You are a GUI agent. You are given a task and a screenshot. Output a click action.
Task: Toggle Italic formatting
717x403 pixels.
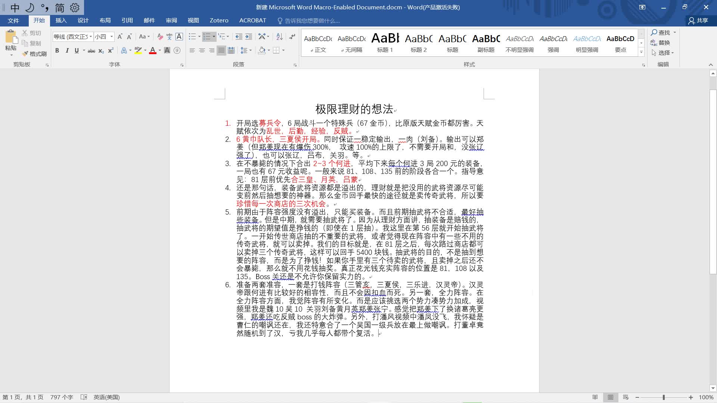click(67, 50)
